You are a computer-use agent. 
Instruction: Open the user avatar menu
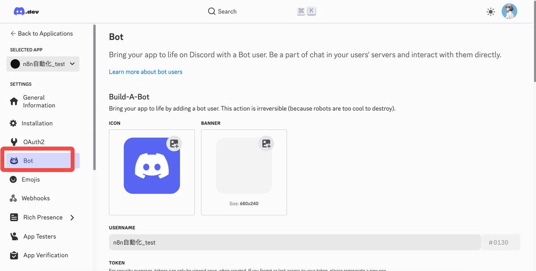tap(509, 12)
